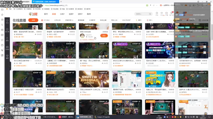Click the address bar URL www.douyu.com
Screen dimensions: 213x119
pyautogui.click(x=56, y=5)
